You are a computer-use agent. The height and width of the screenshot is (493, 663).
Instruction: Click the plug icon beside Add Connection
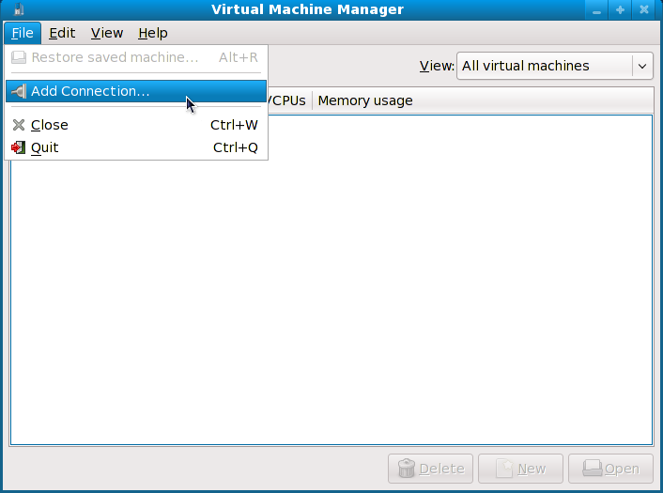pyautogui.click(x=19, y=91)
